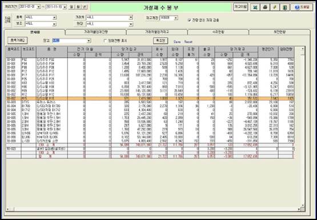
Task: Switch to the third tab 거래처별 장기재고
Action: click(x=157, y=32)
